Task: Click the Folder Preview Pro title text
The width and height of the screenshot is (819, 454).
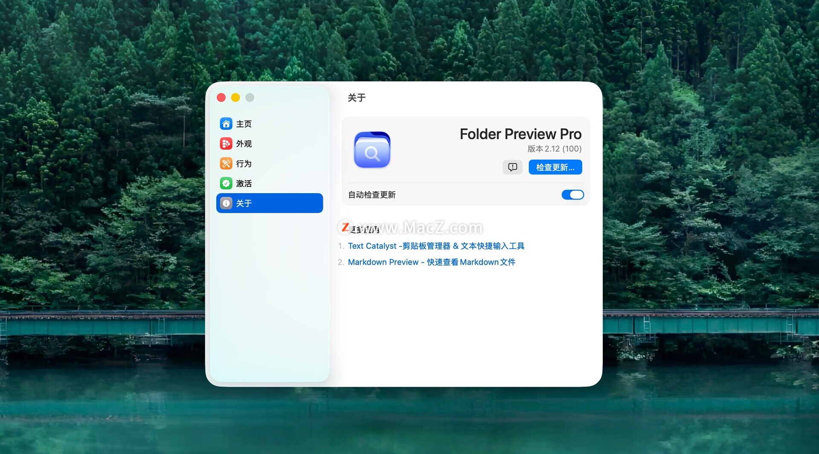Action: point(520,134)
